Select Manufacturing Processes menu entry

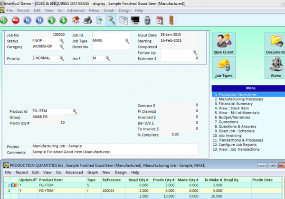coord(239,99)
